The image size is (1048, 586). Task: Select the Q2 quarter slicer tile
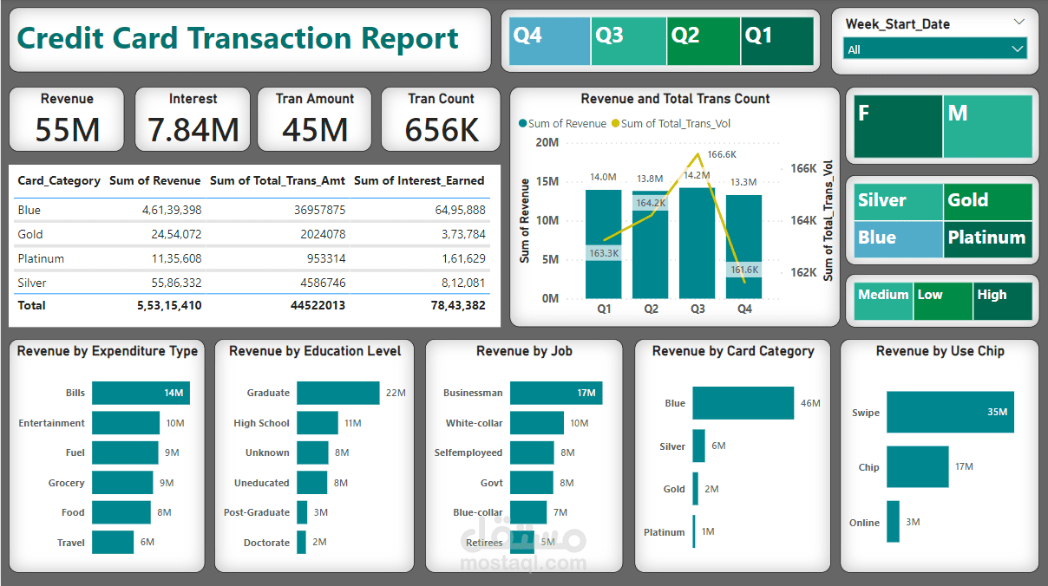[704, 42]
